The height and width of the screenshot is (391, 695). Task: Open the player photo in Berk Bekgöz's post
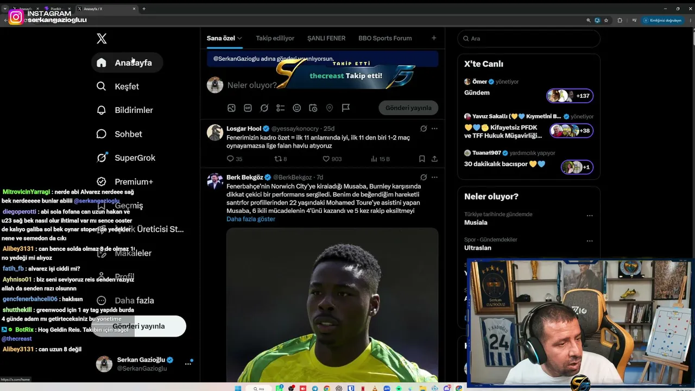point(332,305)
